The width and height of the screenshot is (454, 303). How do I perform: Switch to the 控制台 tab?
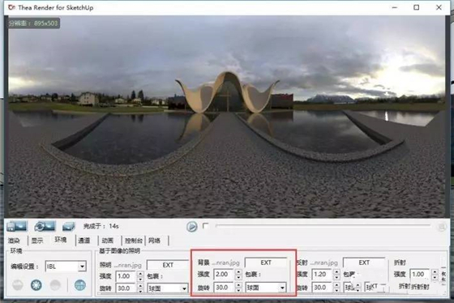tap(133, 241)
